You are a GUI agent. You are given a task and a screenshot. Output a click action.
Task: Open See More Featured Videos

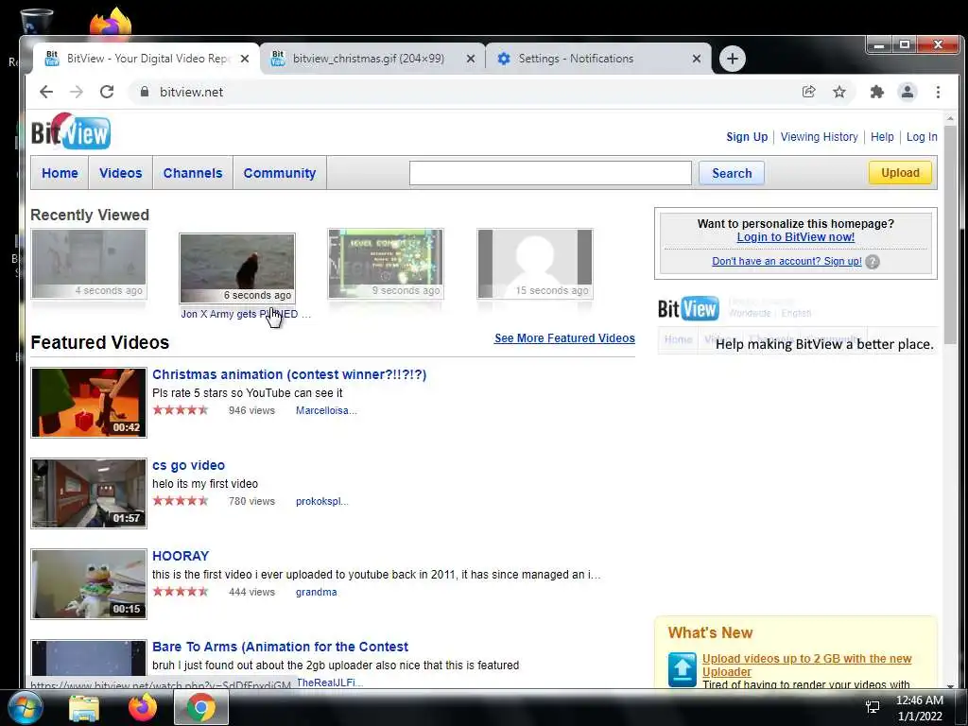tap(564, 338)
